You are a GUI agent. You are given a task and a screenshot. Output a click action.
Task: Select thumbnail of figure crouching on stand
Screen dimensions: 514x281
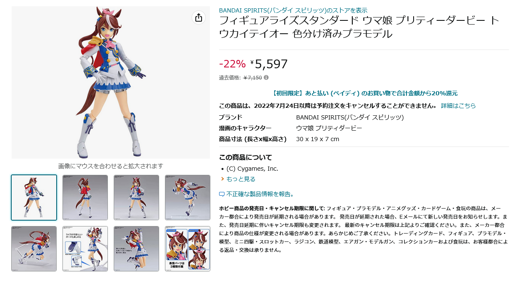(x=34, y=249)
